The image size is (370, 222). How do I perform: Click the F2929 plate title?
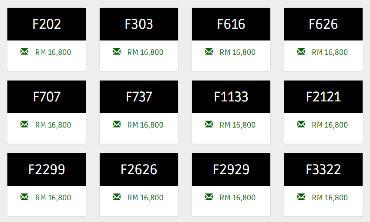[x=231, y=169]
